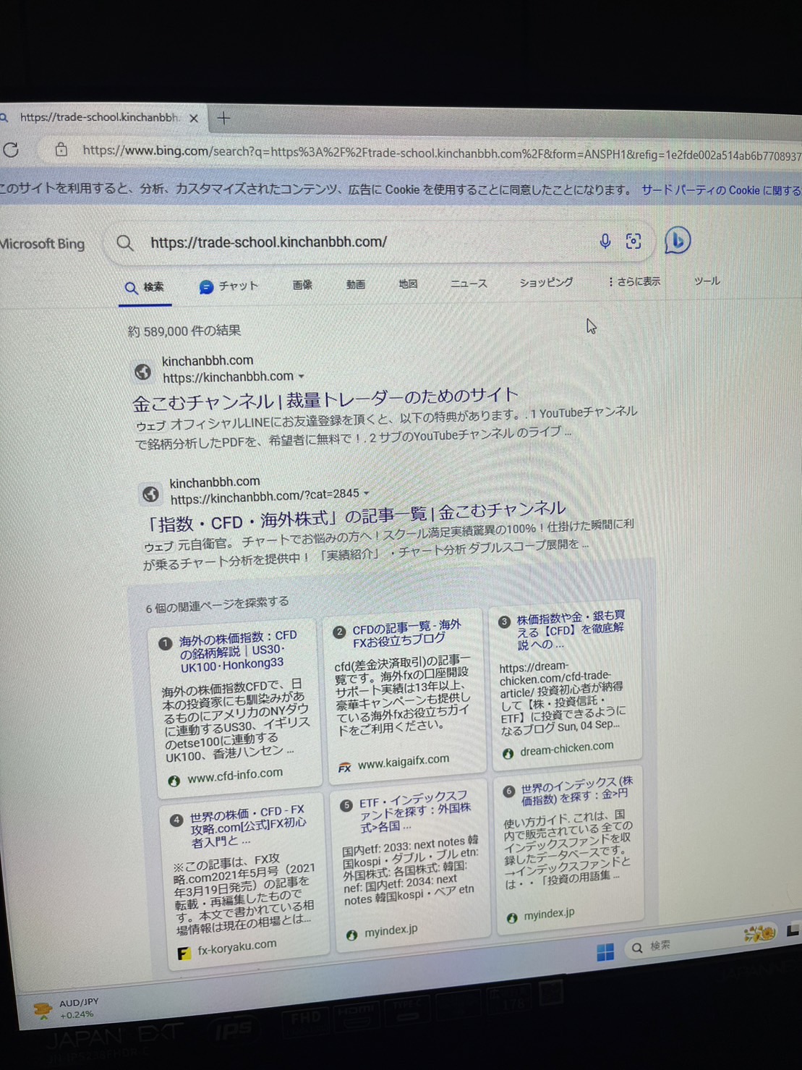Switch to the チャット tab
Viewport: 802px width, 1070px height.
pyautogui.click(x=229, y=286)
